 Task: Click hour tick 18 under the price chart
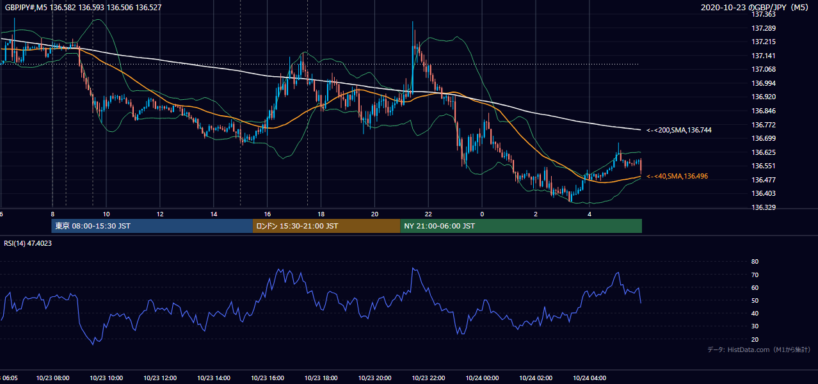[x=321, y=214]
